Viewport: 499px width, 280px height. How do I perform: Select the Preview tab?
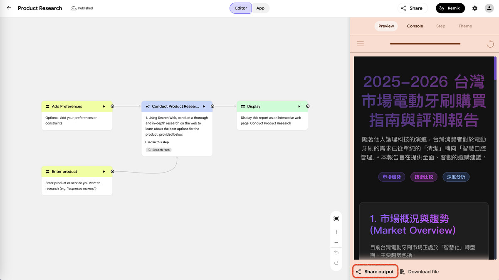click(386, 26)
